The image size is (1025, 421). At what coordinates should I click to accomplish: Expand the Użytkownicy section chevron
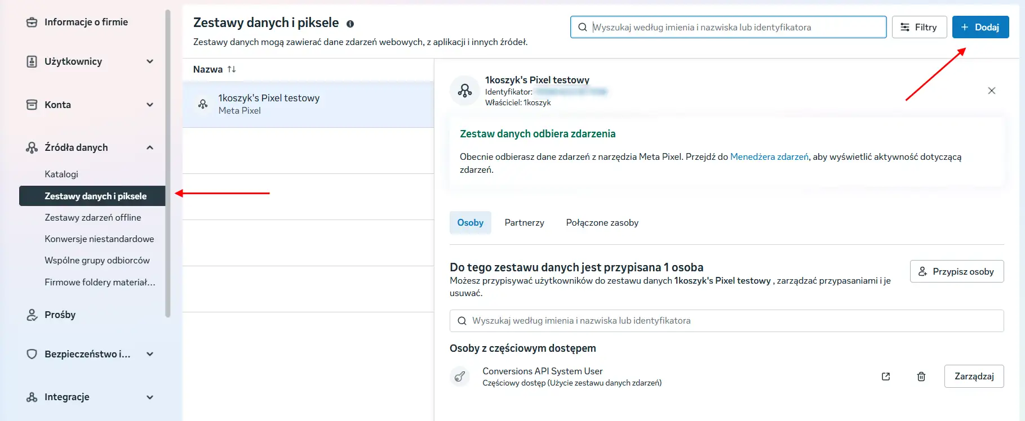pyautogui.click(x=150, y=61)
